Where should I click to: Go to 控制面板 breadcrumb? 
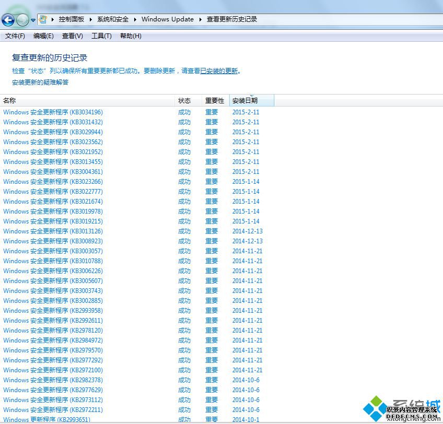[x=72, y=19]
